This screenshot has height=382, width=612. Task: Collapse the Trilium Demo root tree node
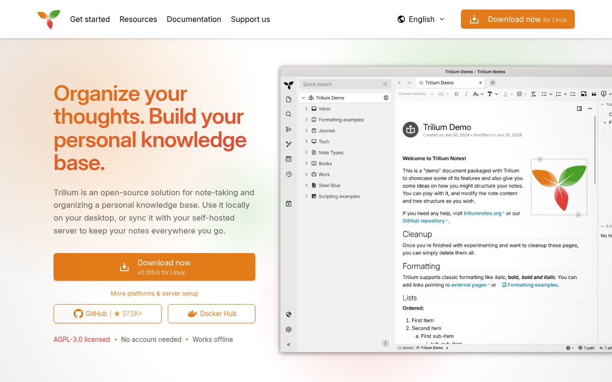[x=303, y=98]
